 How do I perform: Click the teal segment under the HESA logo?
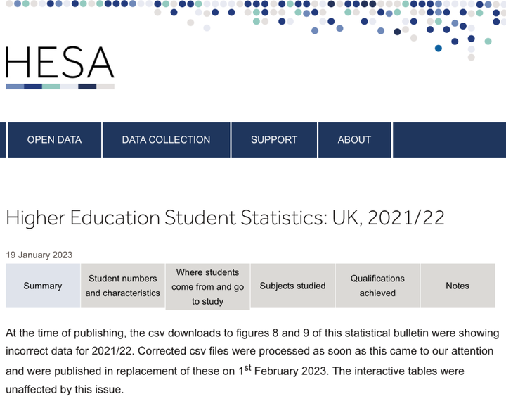(51, 87)
